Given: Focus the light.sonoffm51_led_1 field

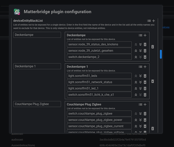Looking at the screenshot, I should (99, 88).
